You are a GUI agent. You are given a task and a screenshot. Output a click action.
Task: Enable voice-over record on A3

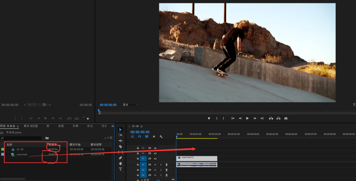pos(166,175)
